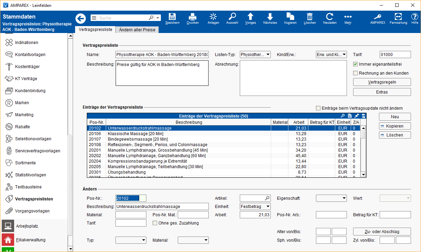This screenshot has height=252, width=421.
Task: Open the Mehr three-dots menu
Action: pos(348,19)
